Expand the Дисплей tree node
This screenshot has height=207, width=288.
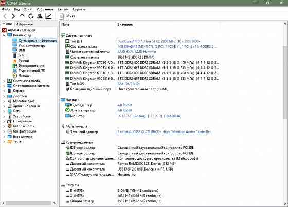(x=4, y=96)
